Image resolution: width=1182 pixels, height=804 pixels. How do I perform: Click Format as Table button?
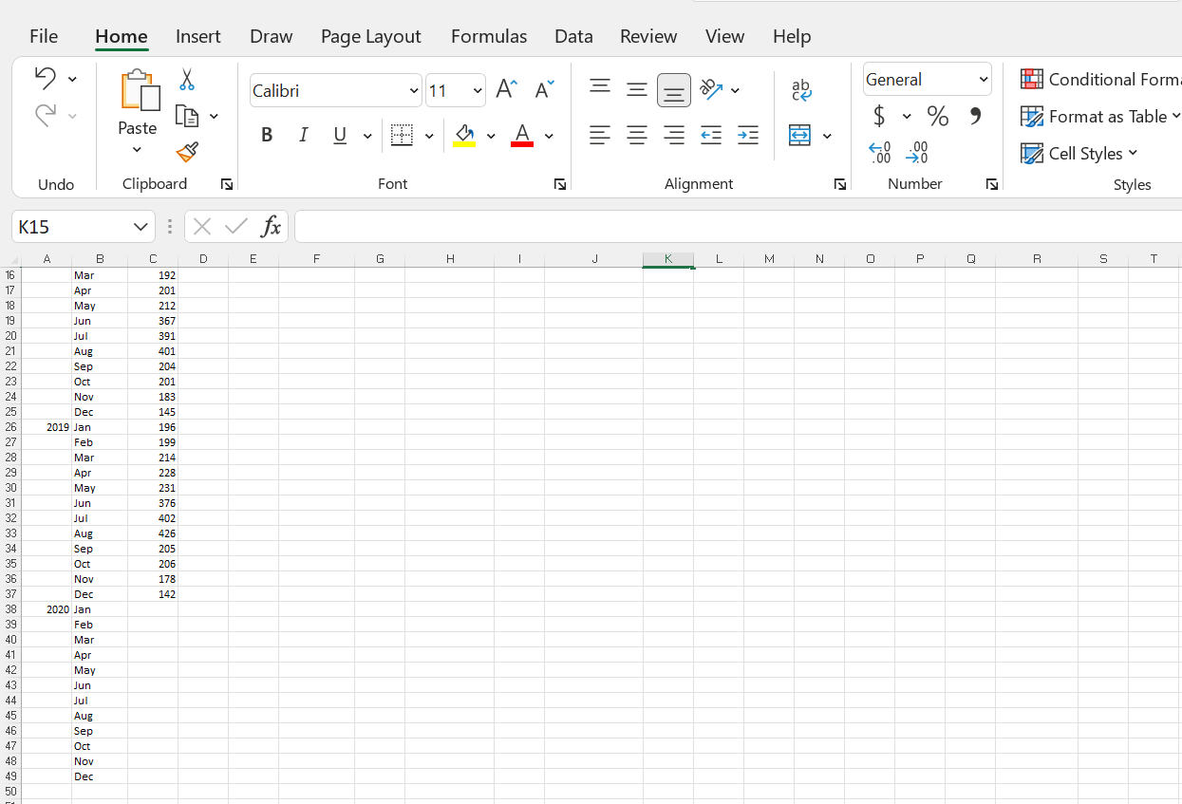[1100, 116]
